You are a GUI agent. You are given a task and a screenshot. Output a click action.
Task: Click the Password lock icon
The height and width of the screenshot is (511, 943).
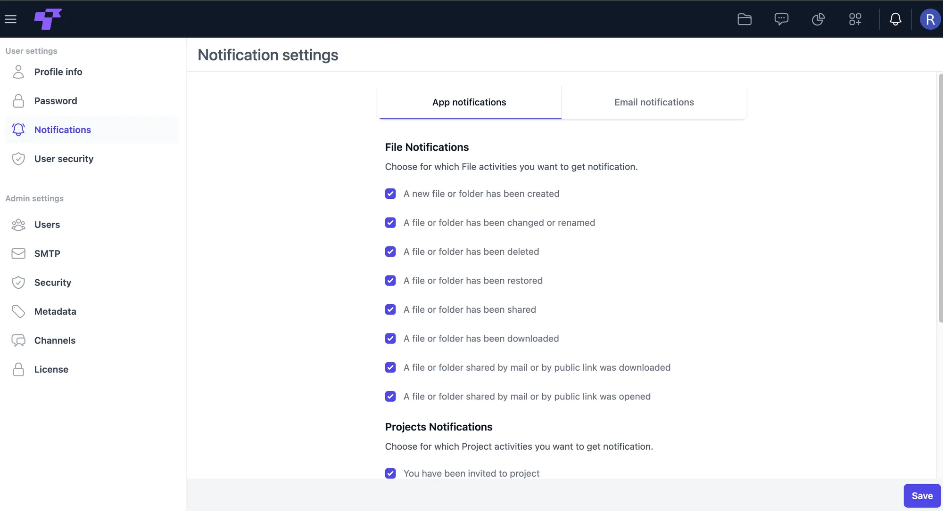18,101
